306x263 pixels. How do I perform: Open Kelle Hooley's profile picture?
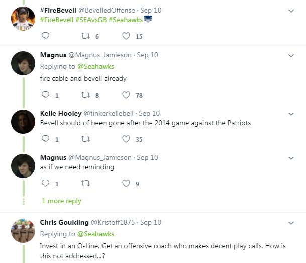[23, 122]
